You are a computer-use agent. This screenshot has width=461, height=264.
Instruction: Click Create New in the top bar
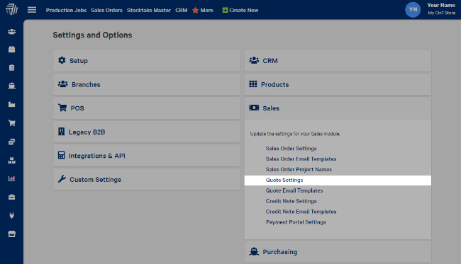244,11
